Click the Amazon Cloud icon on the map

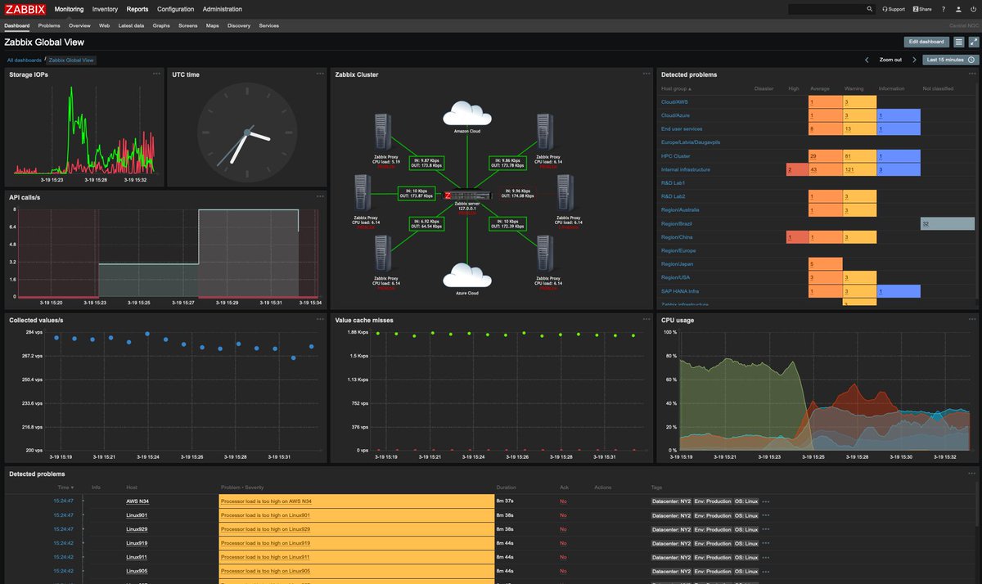466,113
